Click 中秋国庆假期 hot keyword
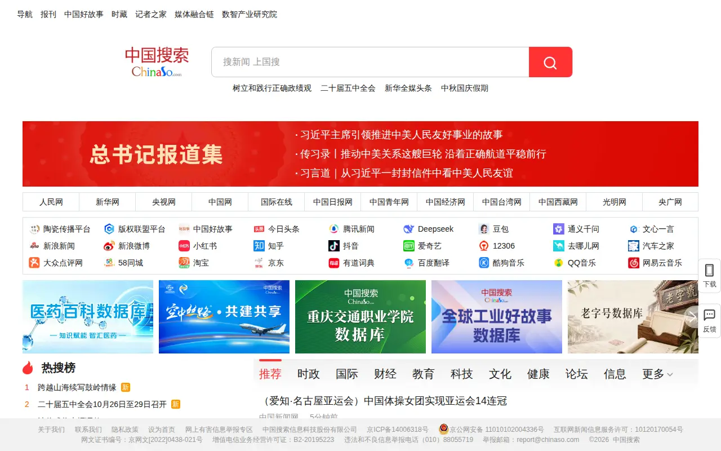The image size is (721, 451). point(465,88)
